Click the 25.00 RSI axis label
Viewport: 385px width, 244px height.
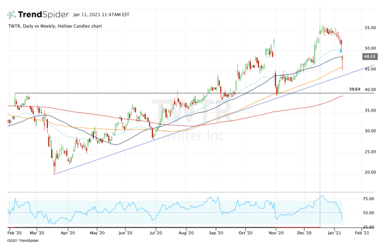(369, 224)
